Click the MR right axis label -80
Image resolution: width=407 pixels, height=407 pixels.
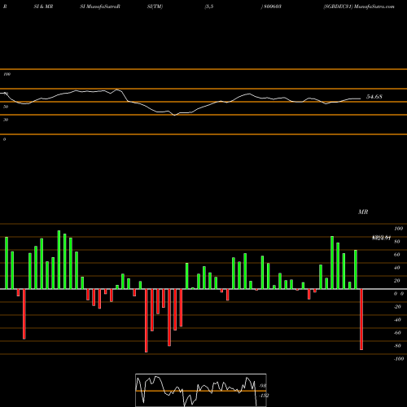click(x=397, y=346)
